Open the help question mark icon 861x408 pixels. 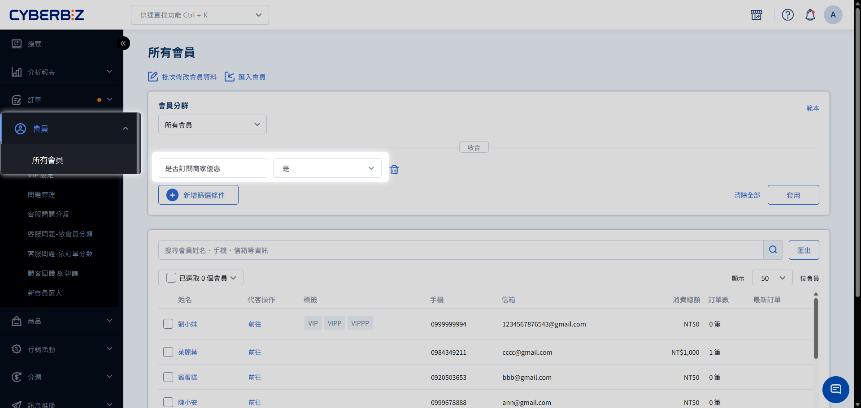click(x=787, y=15)
